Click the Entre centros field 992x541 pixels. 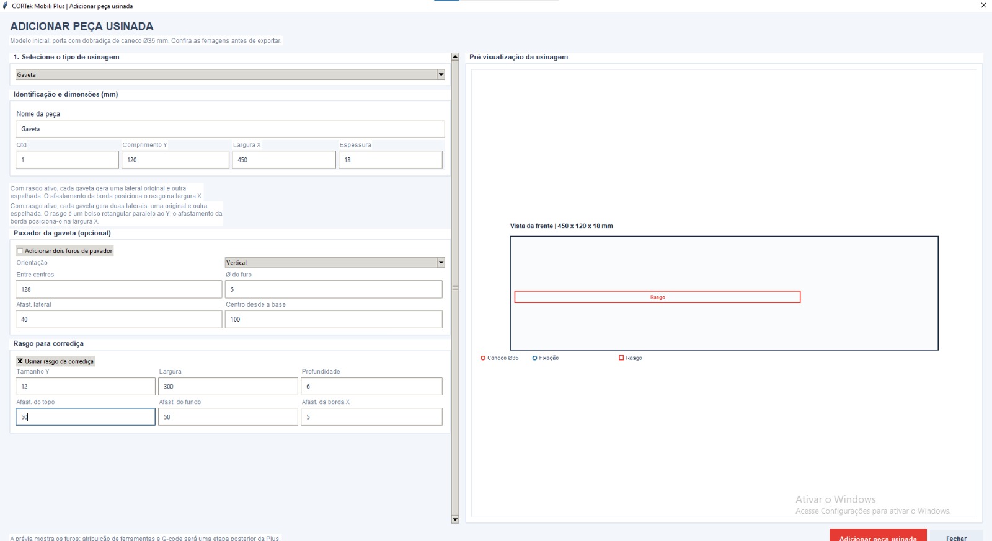click(118, 289)
